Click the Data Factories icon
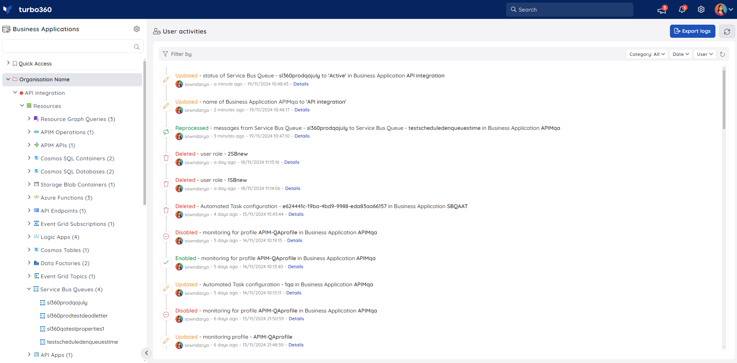 tap(36, 263)
